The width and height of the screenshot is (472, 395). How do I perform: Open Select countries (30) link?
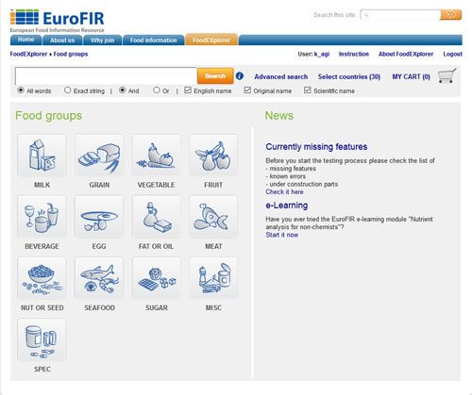click(x=349, y=76)
